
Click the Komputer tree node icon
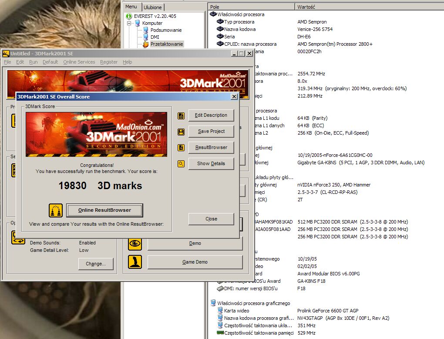click(138, 23)
